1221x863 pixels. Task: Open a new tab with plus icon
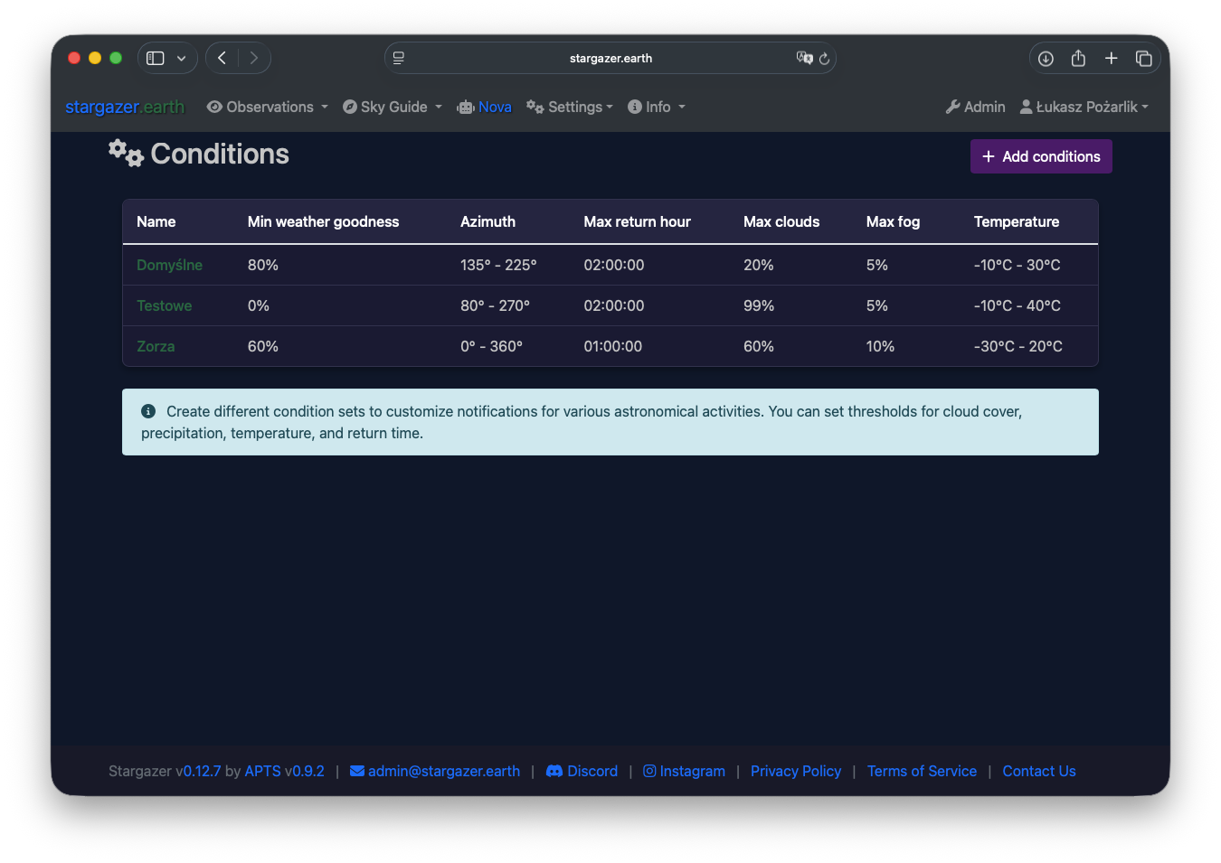pyautogui.click(x=1111, y=59)
